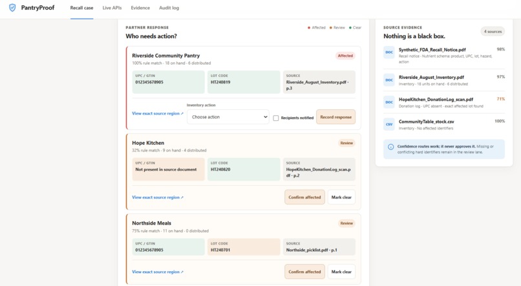Select lot code HT240820
The image size is (521, 286).
click(x=220, y=170)
